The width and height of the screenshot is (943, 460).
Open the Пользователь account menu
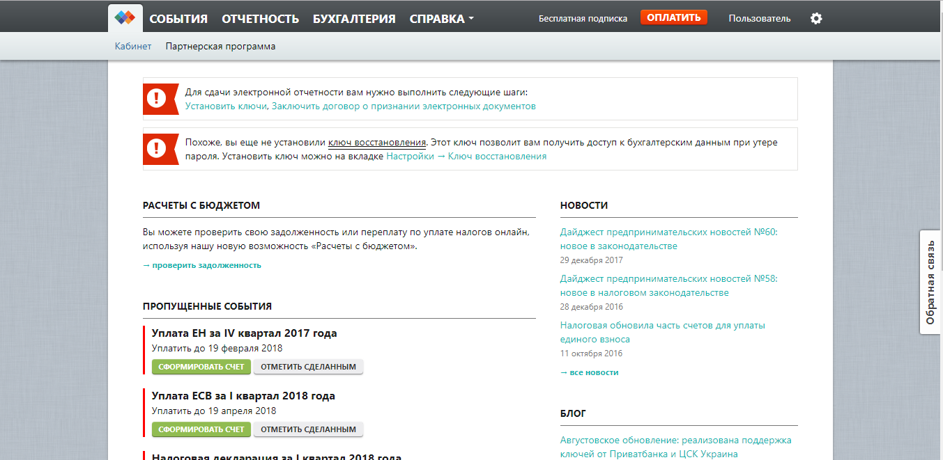tap(760, 19)
